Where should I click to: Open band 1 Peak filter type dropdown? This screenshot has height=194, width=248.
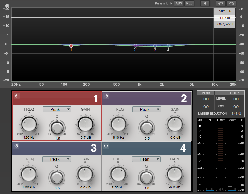(57, 109)
